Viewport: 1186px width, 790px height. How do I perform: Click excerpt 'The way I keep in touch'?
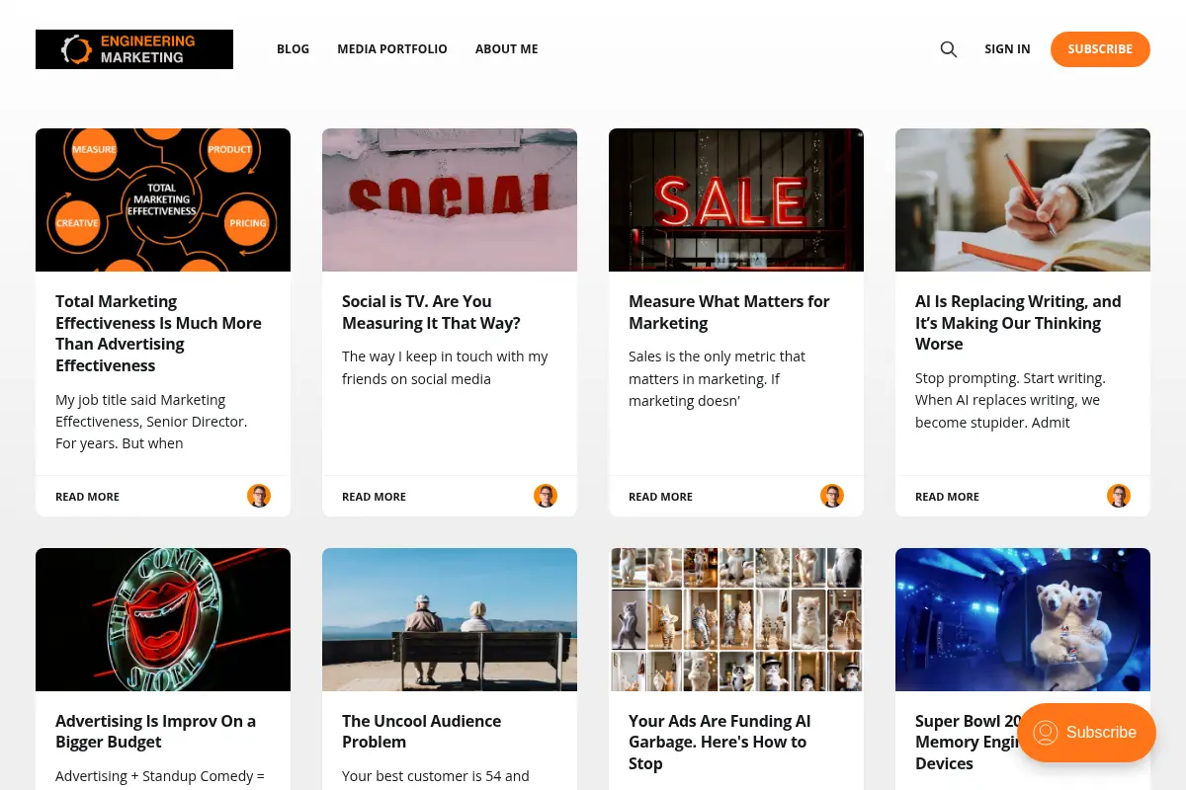pyautogui.click(x=445, y=367)
